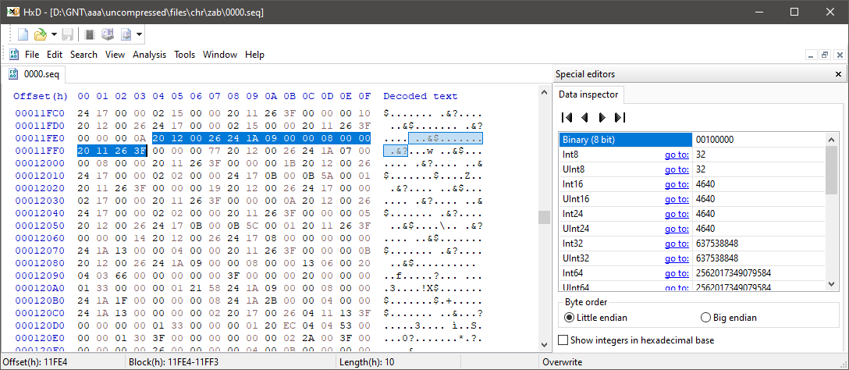The image size is (849, 370).
Task: Close the inner document window
Action: point(840,55)
